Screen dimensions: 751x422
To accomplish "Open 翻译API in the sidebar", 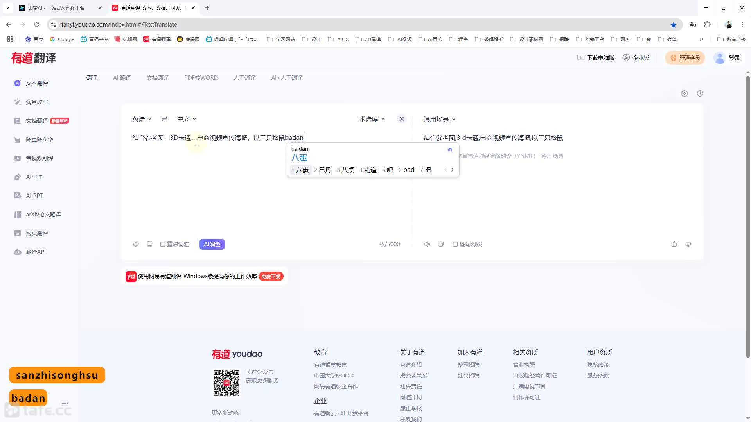I will click(30, 252).
